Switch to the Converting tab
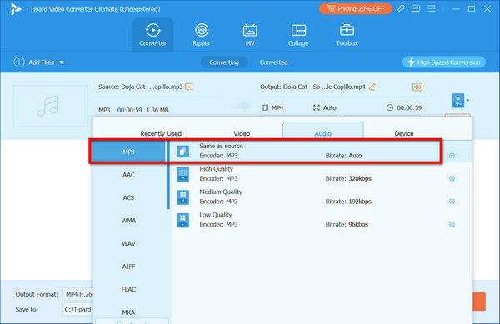This screenshot has height=324, width=500. pos(224,62)
